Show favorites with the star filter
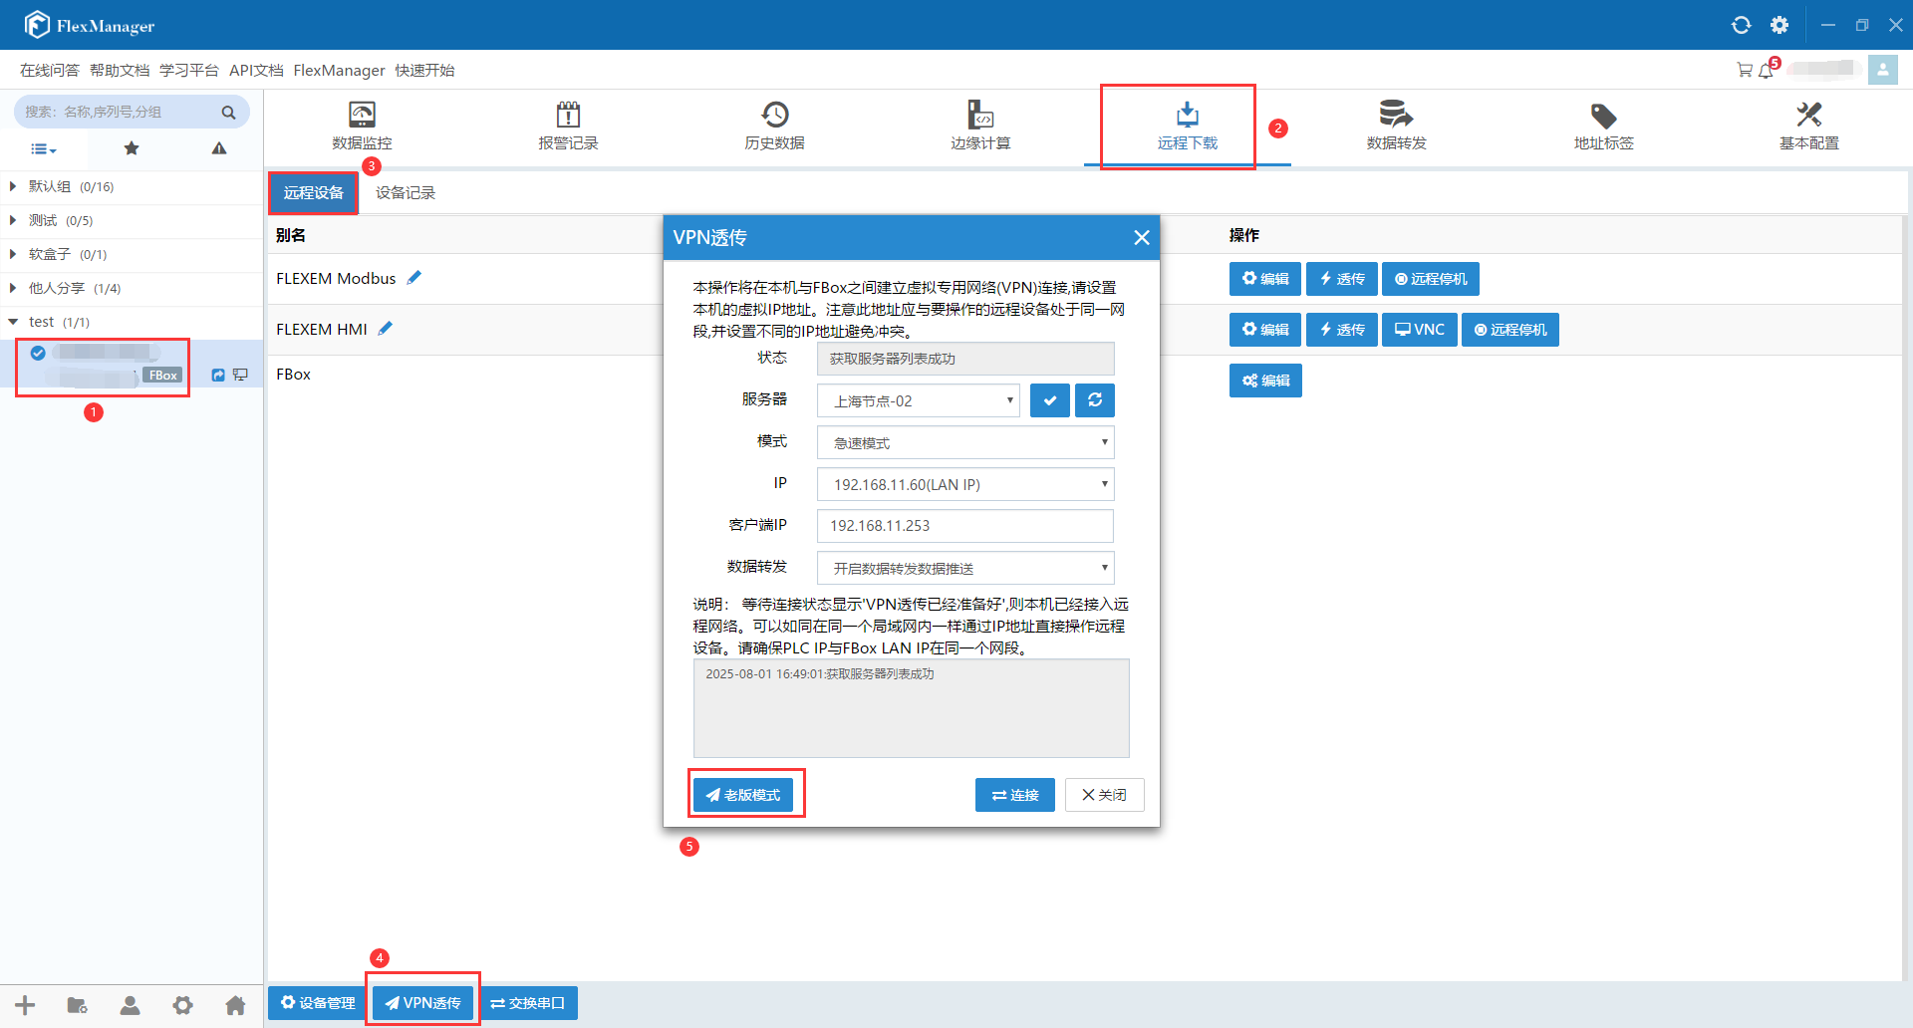The image size is (1913, 1028). click(132, 148)
